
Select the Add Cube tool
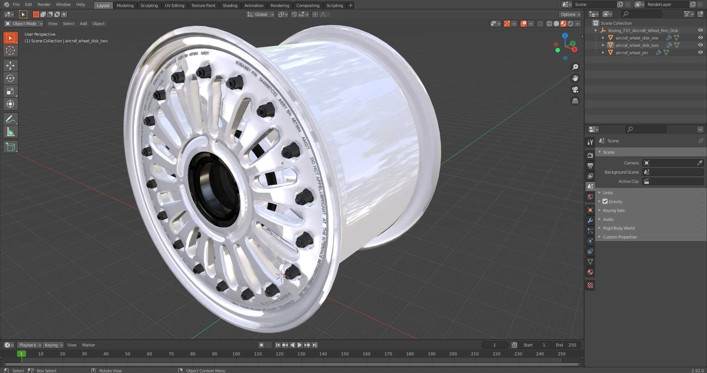click(10, 147)
